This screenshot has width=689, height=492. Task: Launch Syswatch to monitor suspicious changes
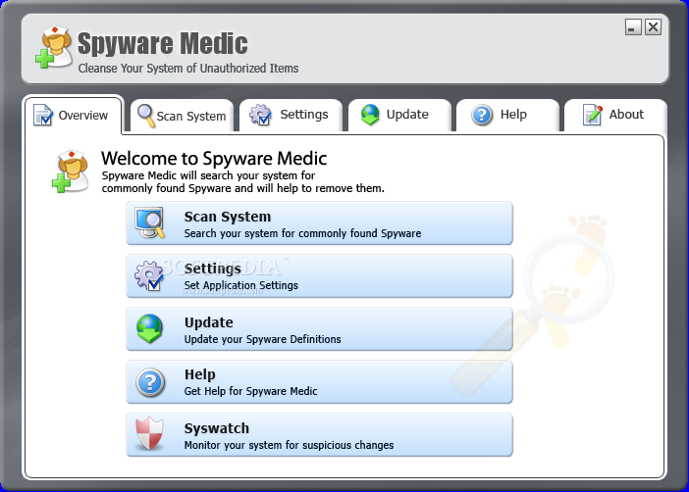pos(319,435)
